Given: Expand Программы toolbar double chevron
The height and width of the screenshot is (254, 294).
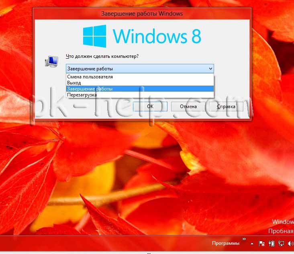Looking at the screenshot, I should coord(244,239).
